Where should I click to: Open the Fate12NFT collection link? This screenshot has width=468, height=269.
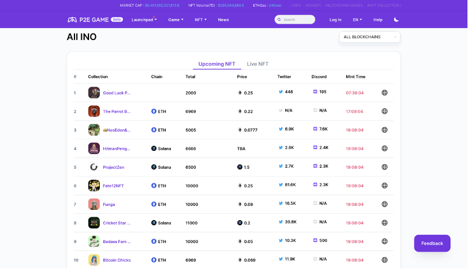113,186
